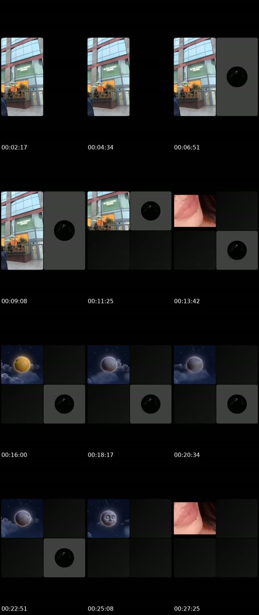Select the smiling moon face tile above 00:25:08
The width and height of the screenshot is (259, 615).
pos(108,518)
